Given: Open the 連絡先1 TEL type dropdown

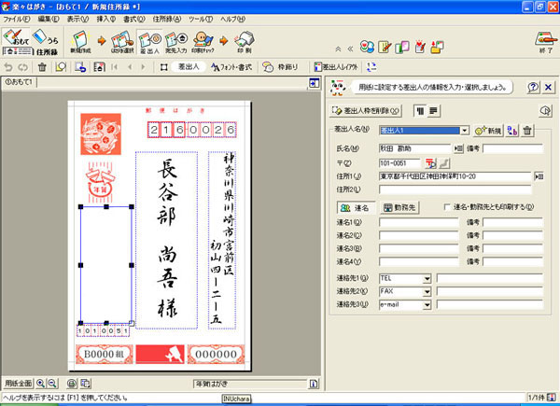Looking at the screenshot, I should point(427,277).
